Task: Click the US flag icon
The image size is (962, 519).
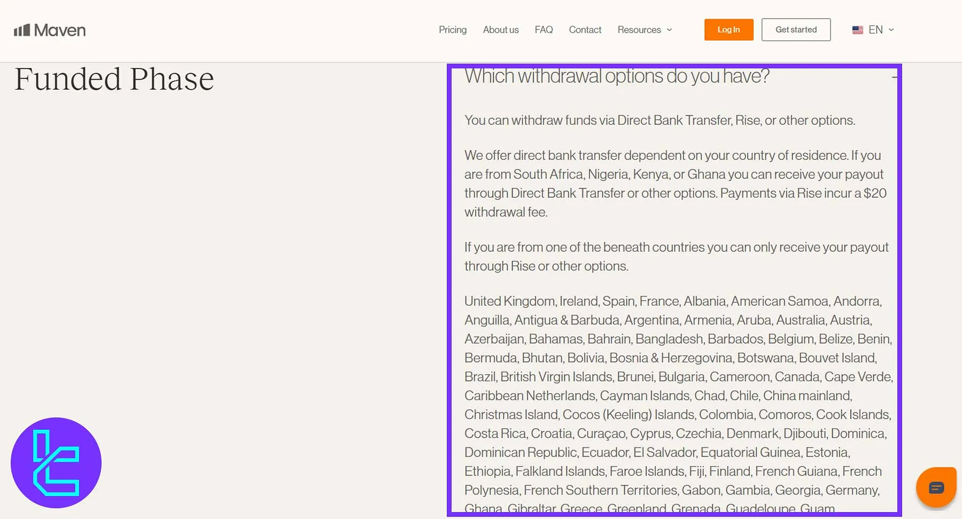Action: [857, 30]
